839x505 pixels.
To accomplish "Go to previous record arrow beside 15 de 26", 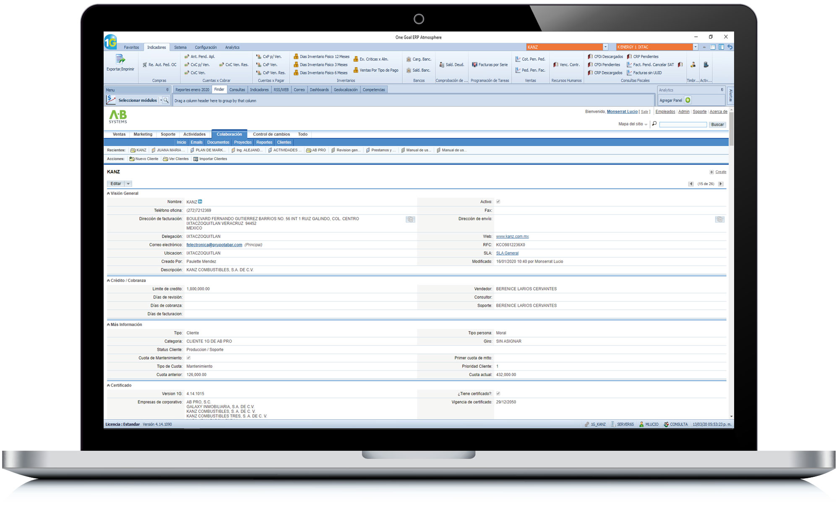I will click(691, 184).
